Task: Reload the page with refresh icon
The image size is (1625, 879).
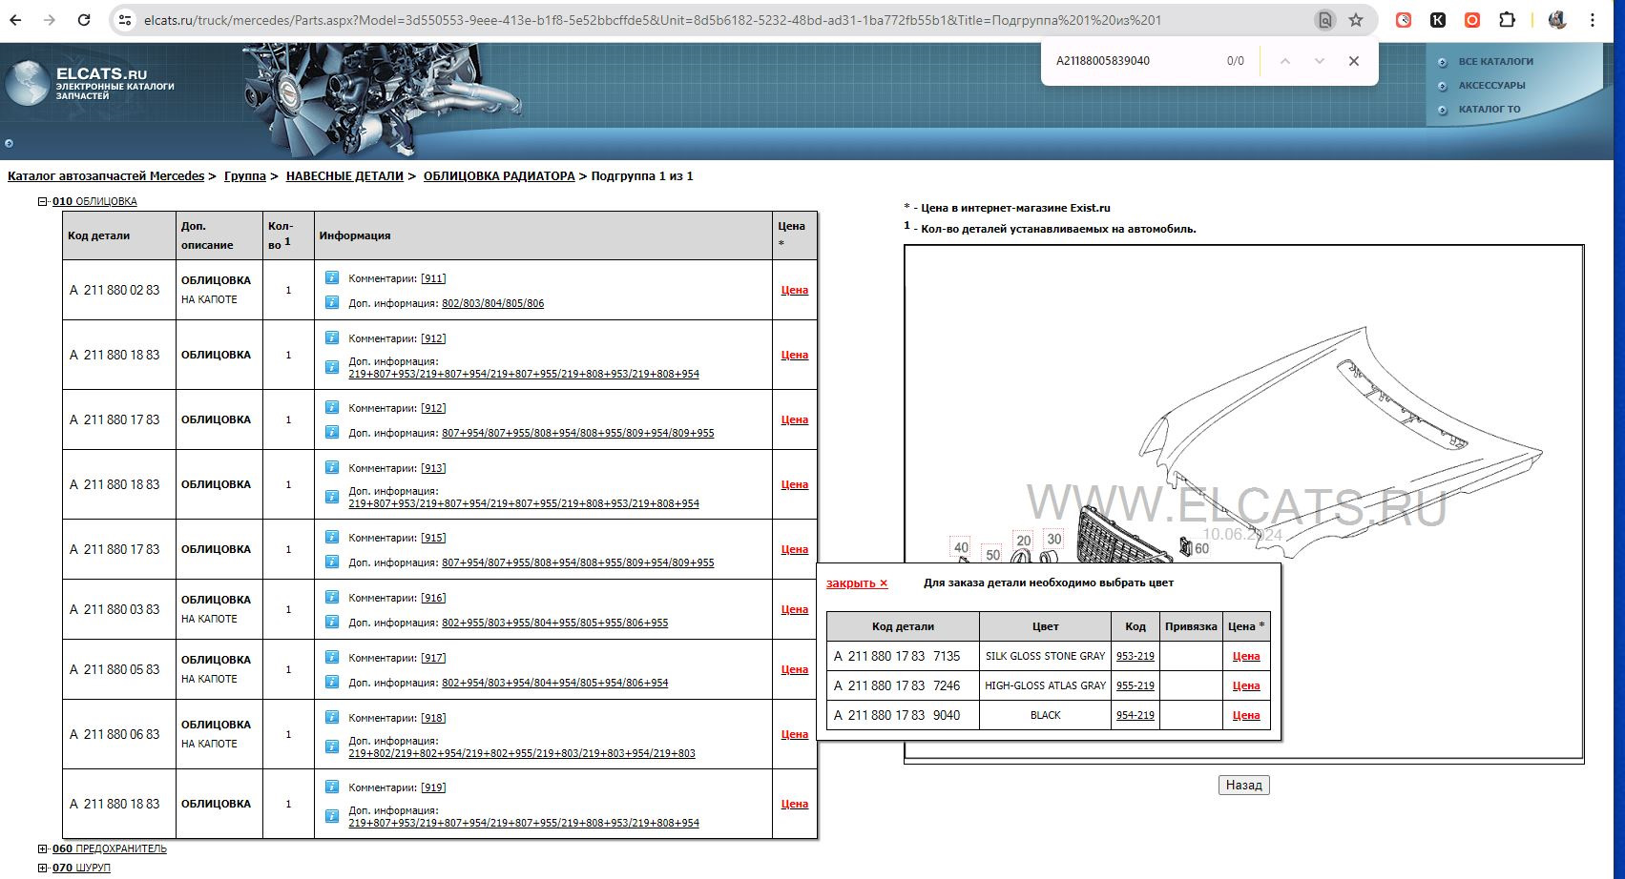Action: (x=84, y=20)
